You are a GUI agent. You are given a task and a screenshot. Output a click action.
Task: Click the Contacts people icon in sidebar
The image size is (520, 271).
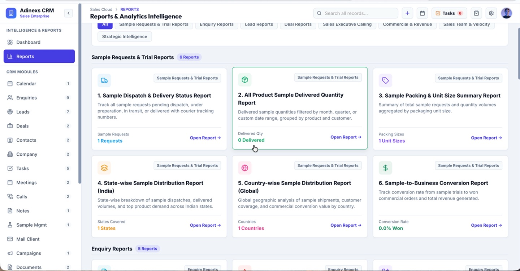(x=10, y=140)
